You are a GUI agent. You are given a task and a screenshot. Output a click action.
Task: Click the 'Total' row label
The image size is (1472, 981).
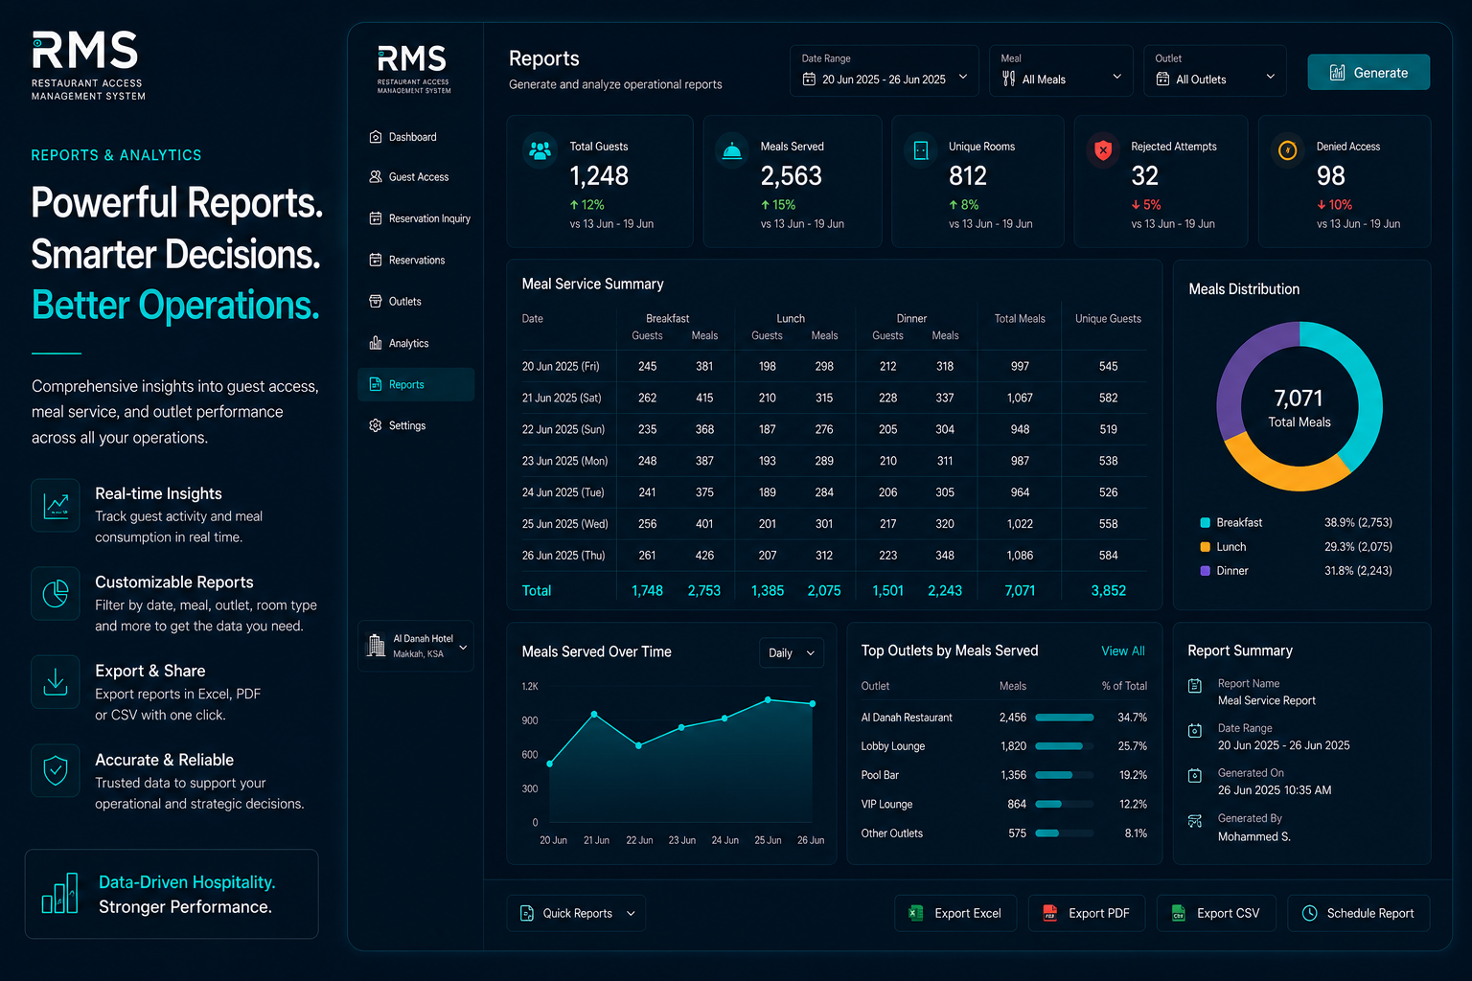pos(537,591)
